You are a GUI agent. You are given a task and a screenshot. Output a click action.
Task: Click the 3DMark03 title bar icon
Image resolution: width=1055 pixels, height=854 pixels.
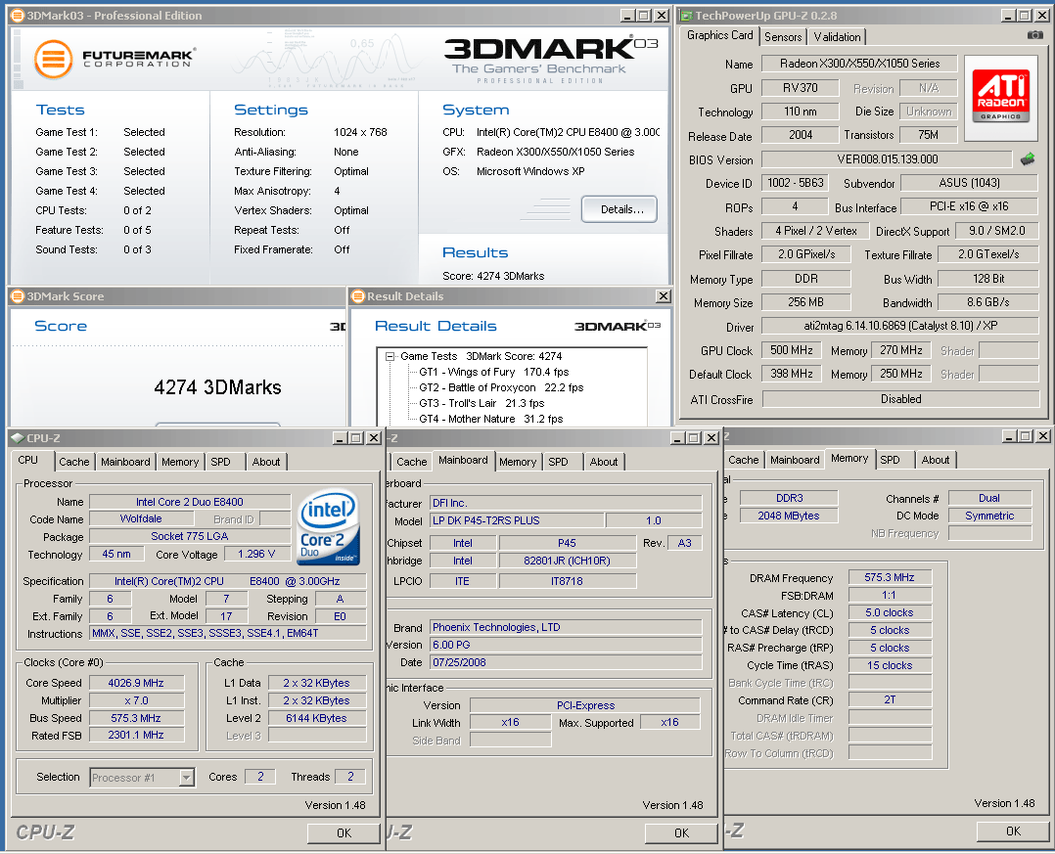(18, 16)
